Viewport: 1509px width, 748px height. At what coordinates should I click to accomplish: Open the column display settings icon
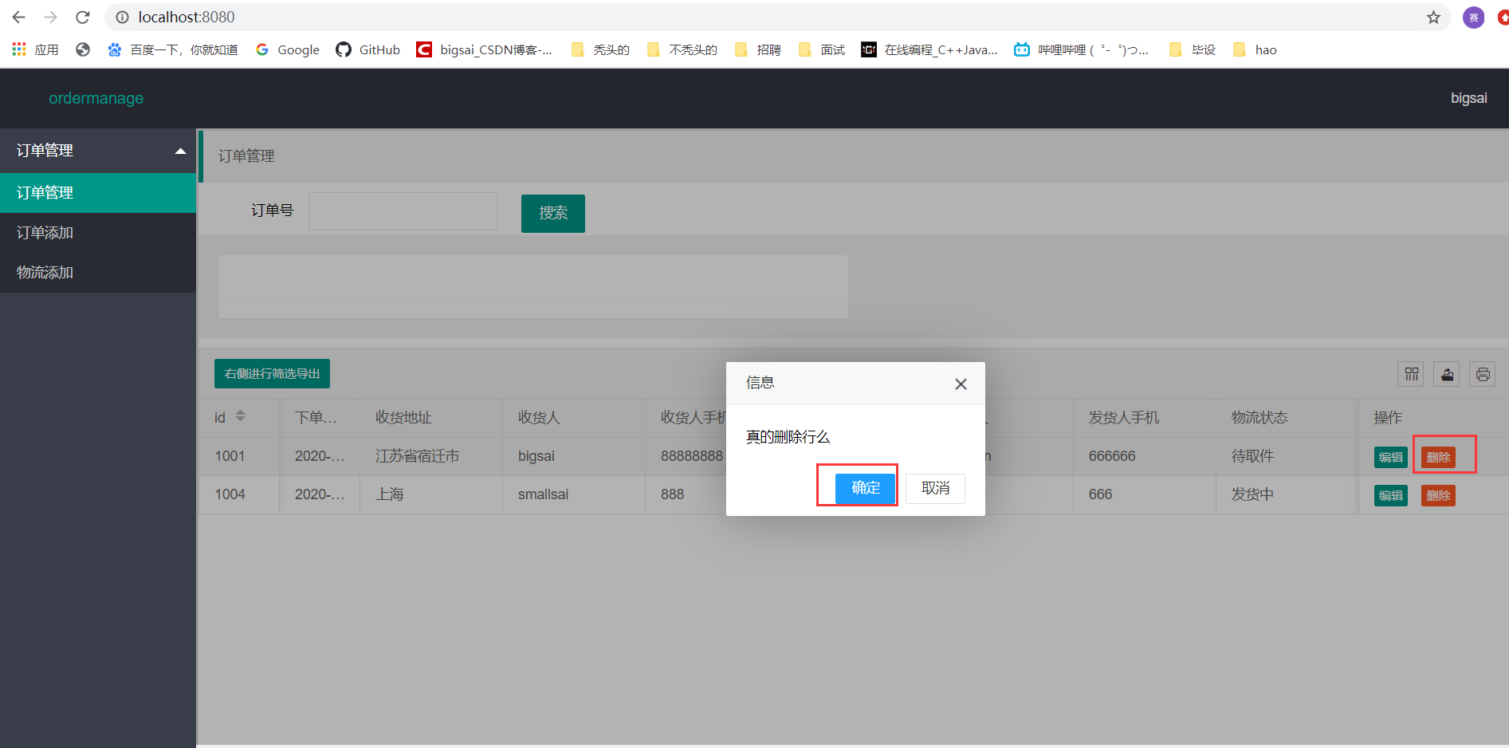pos(1410,373)
